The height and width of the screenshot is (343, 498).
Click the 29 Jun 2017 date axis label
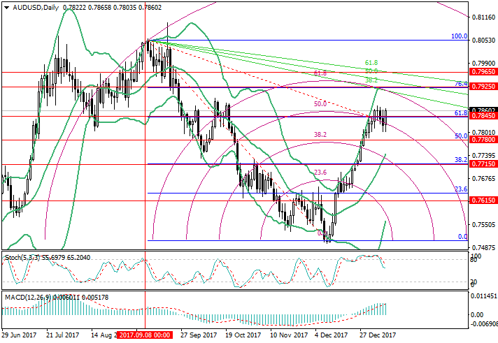[x=19, y=335]
